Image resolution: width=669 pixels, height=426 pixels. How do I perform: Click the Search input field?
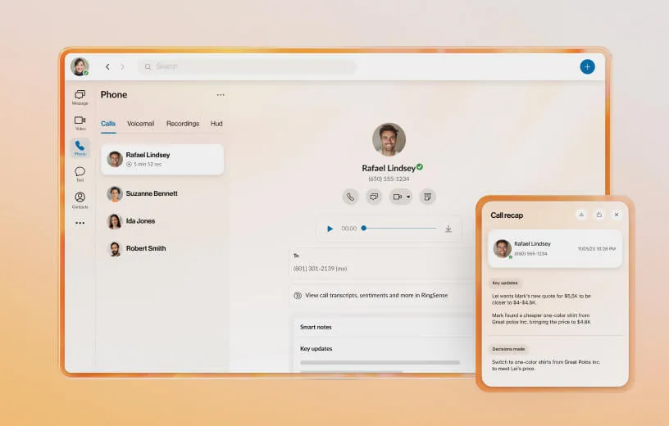[x=246, y=66]
